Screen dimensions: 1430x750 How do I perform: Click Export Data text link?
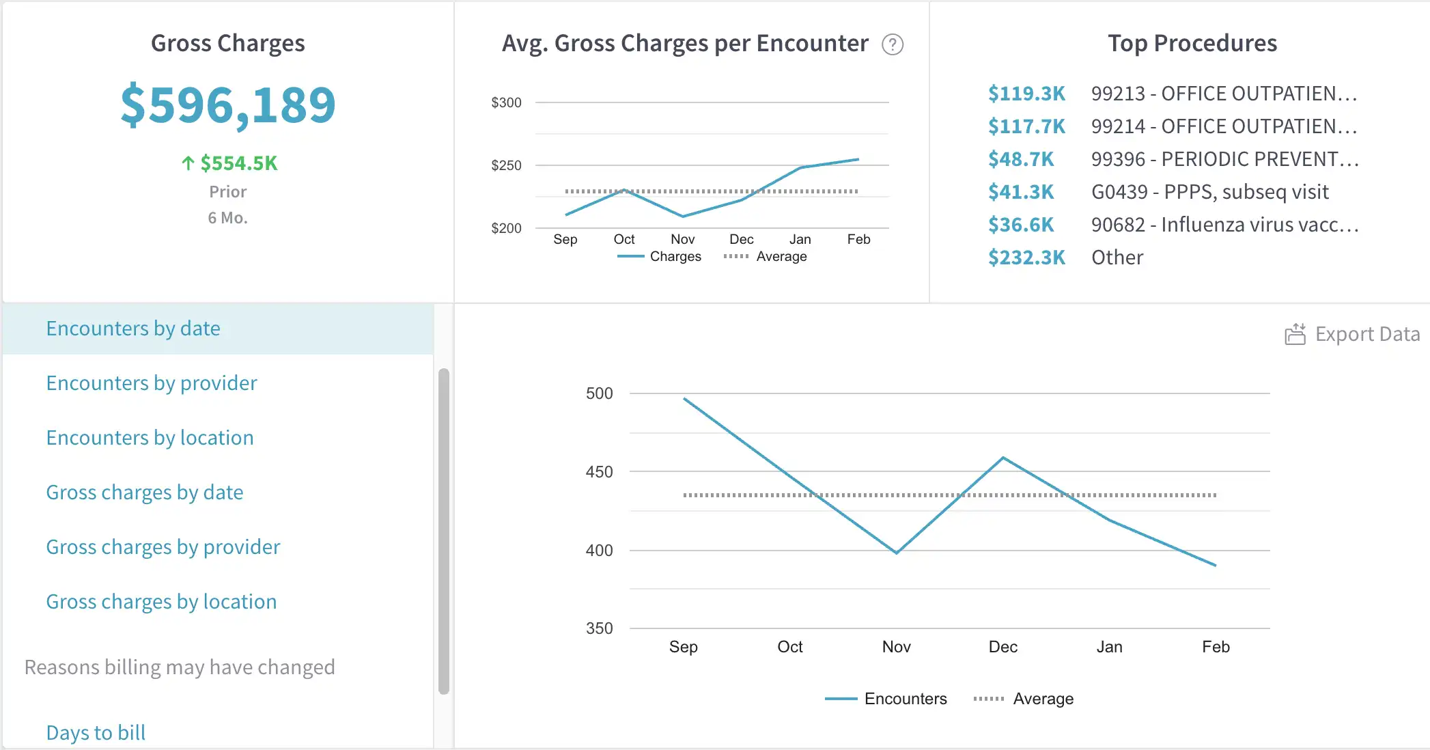[x=1367, y=334]
